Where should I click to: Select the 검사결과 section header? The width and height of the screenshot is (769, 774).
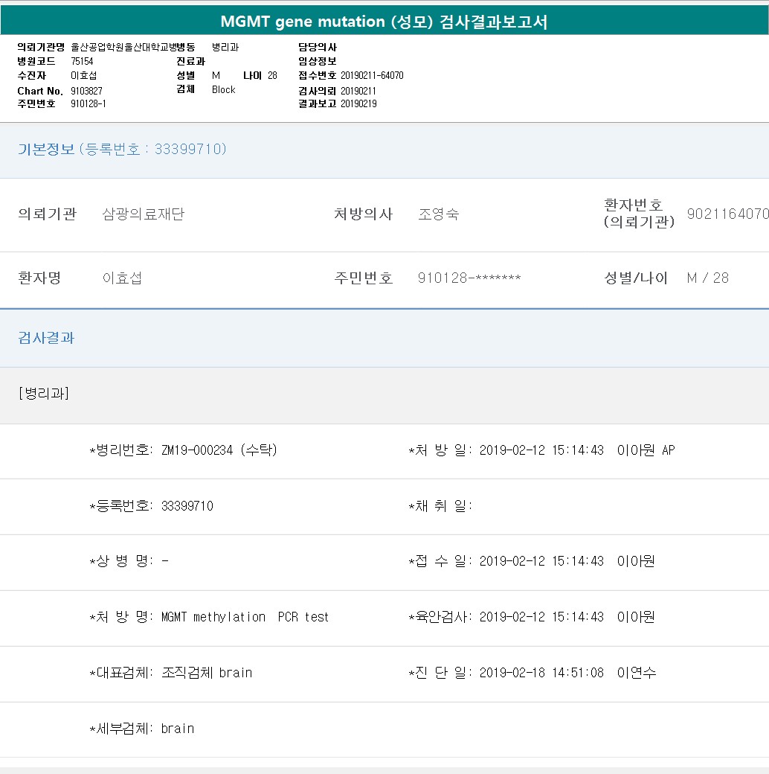[46, 338]
